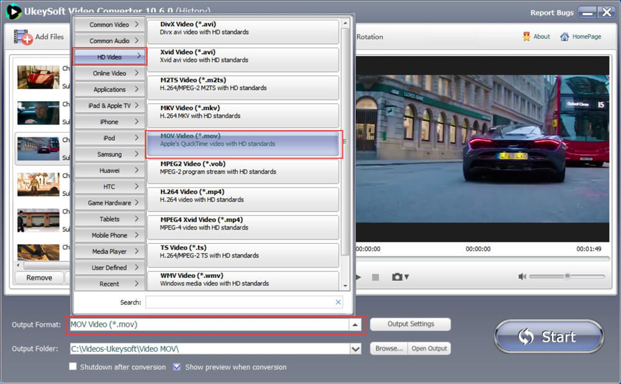Select the London street bus video thumbnail

click(39, 148)
